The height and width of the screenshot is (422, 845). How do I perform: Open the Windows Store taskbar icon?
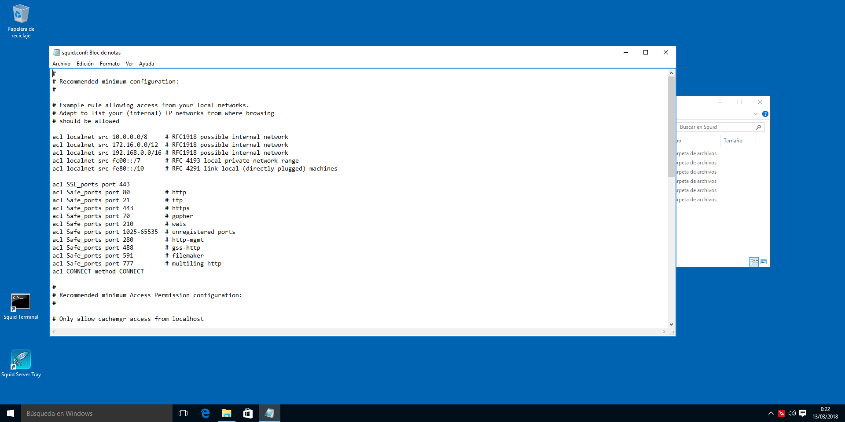(x=248, y=413)
